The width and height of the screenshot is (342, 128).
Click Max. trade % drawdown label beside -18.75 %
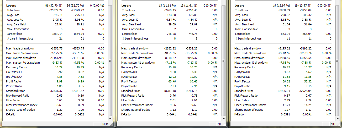tap(137, 53)
